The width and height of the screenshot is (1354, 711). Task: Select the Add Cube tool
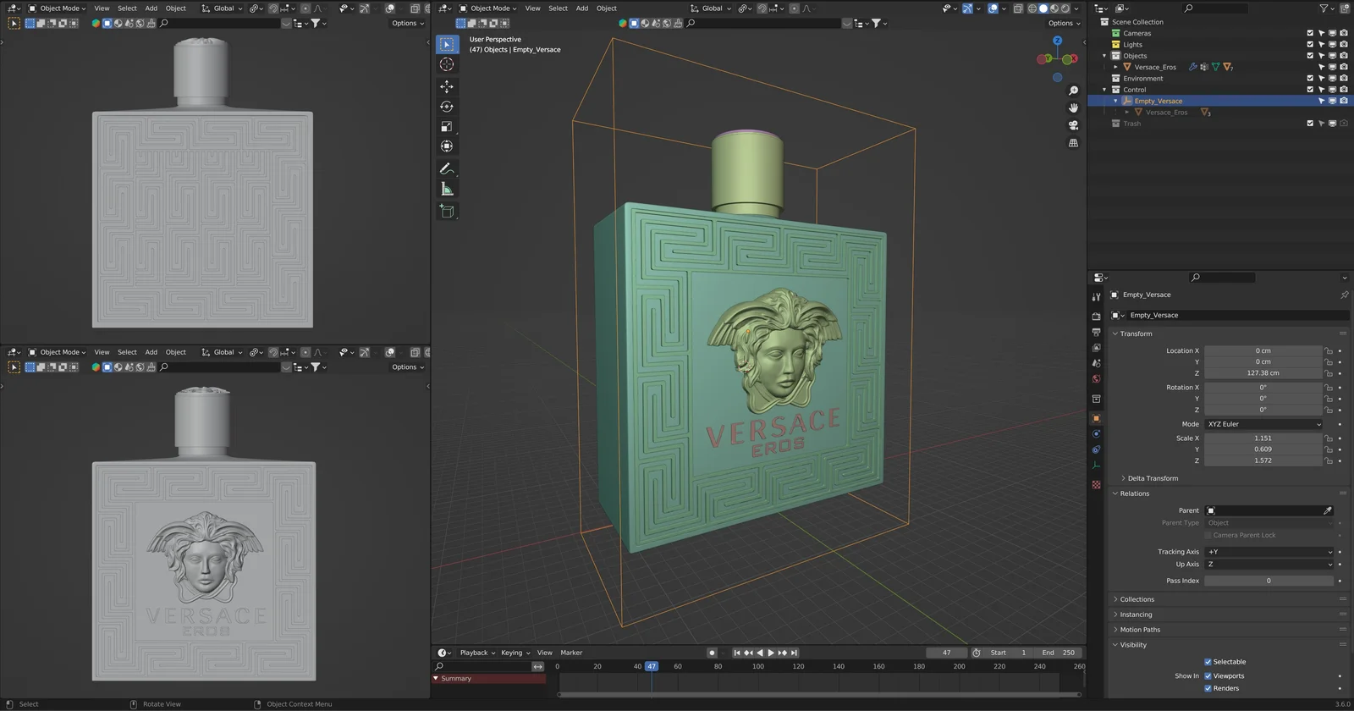(x=447, y=211)
